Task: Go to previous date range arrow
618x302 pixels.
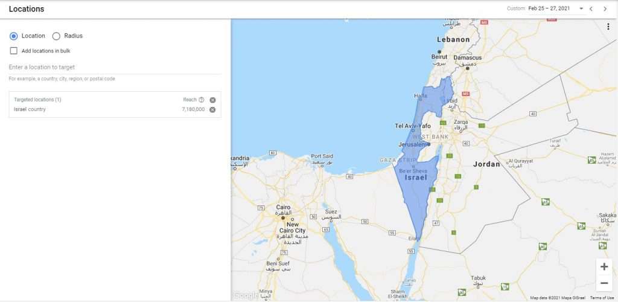Action: [x=591, y=8]
